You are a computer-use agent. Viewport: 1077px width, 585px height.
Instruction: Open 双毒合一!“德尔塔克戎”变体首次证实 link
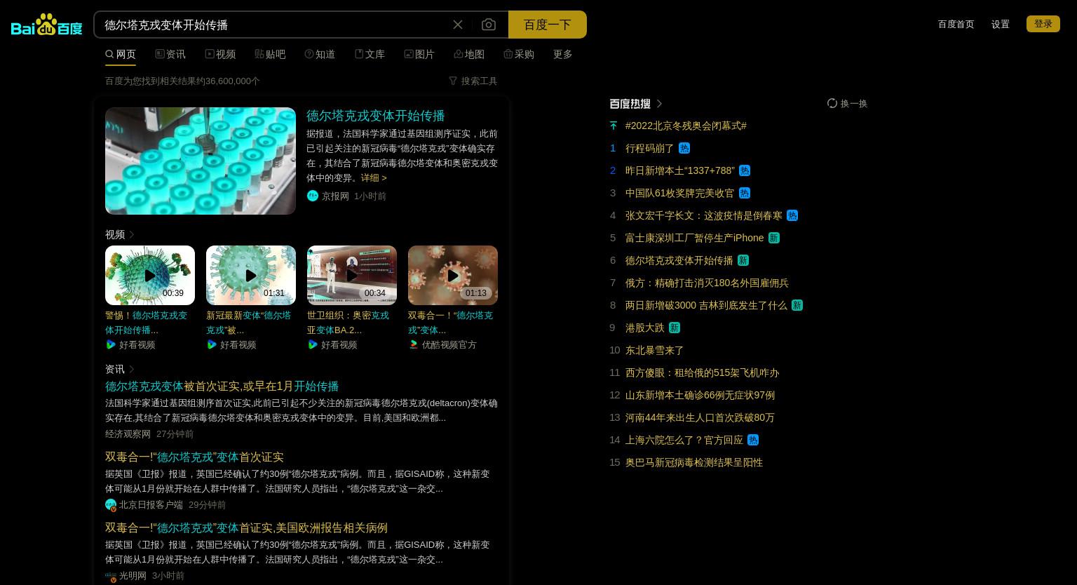[x=194, y=457]
